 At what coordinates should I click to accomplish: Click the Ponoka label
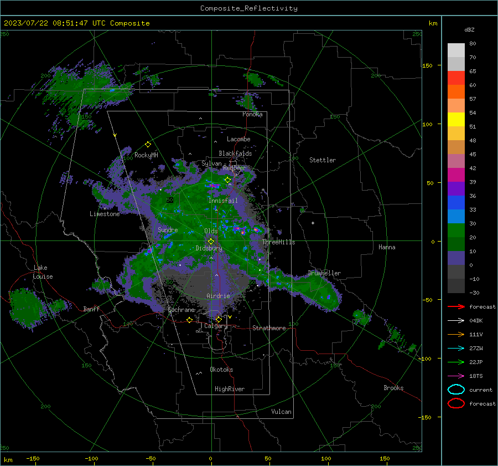pos(252,115)
